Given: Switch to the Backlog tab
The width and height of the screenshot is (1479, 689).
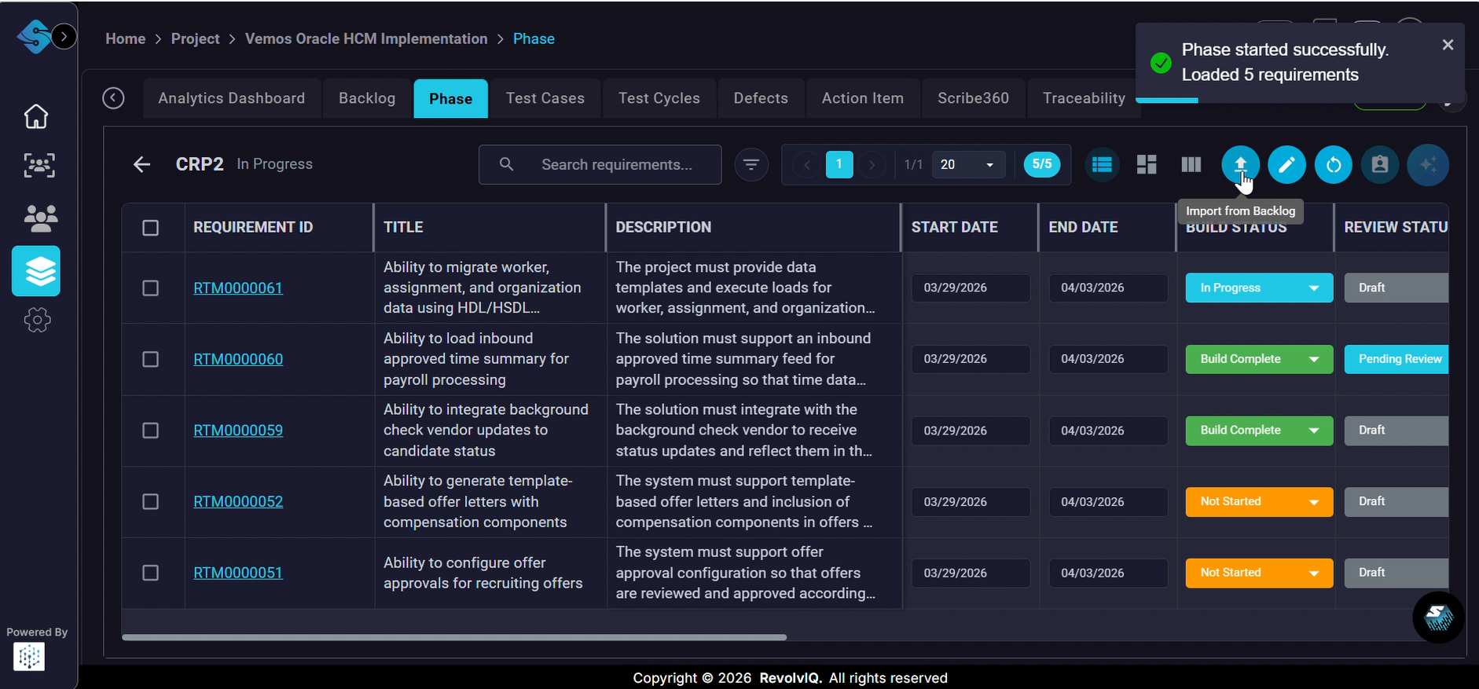Looking at the screenshot, I should 367,98.
